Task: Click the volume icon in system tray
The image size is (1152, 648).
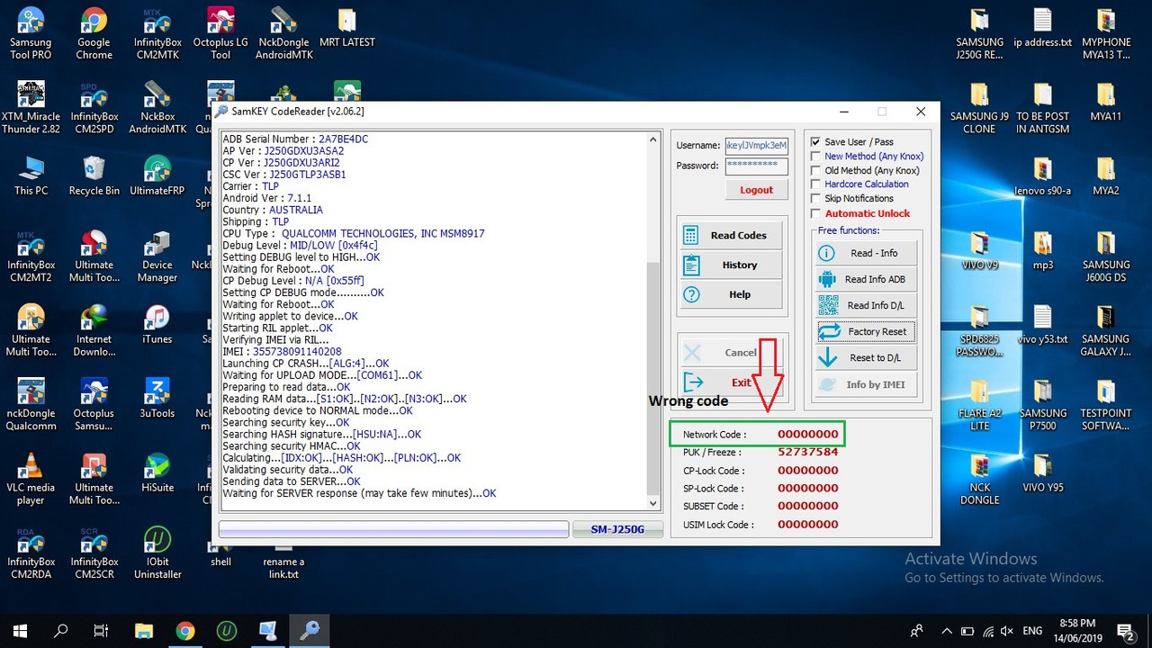Action: [x=1006, y=630]
